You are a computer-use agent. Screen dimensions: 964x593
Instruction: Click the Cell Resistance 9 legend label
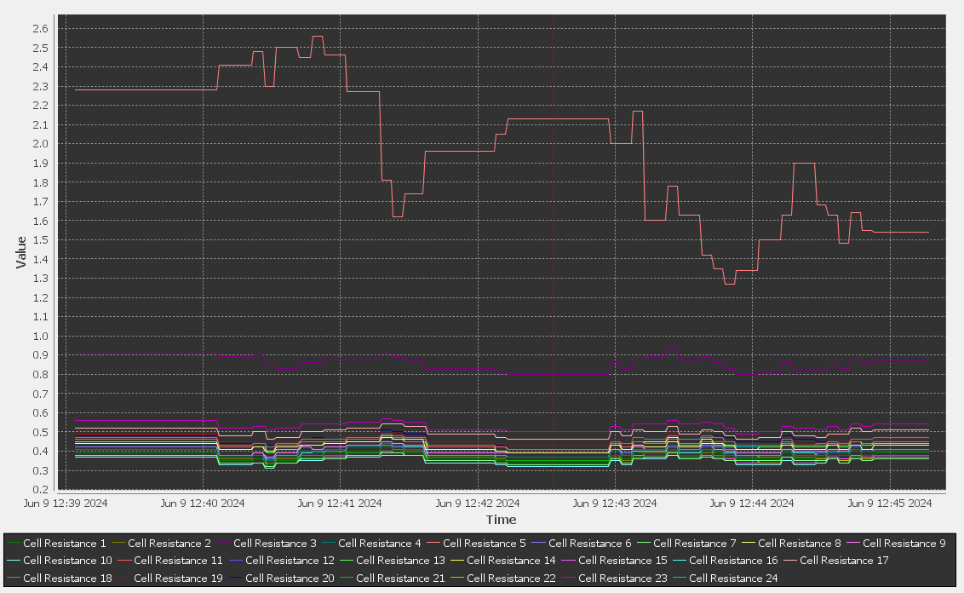click(x=904, y=543)
